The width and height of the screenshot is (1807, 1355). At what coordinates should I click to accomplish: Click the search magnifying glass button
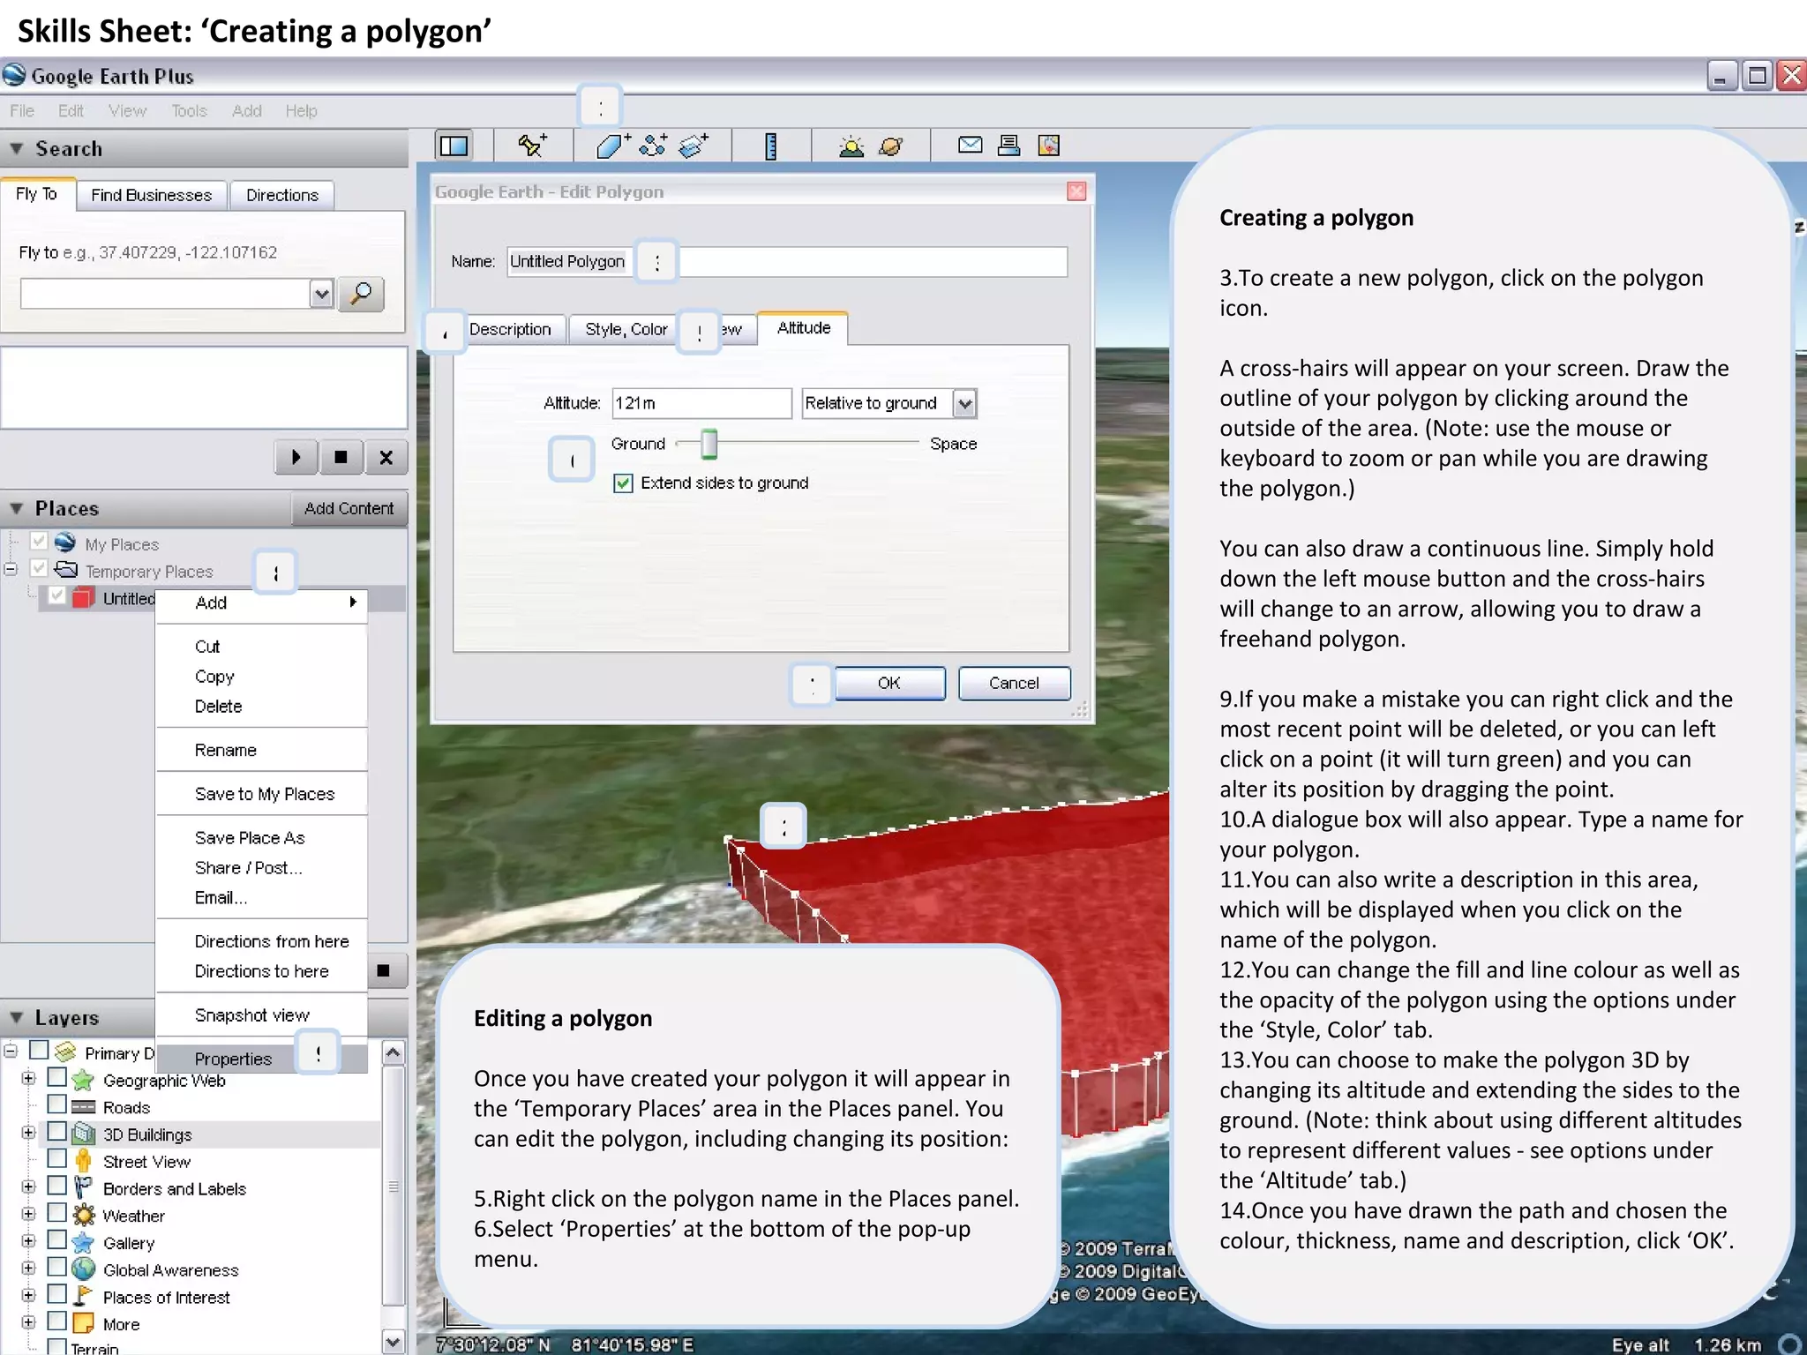(361, 294)
